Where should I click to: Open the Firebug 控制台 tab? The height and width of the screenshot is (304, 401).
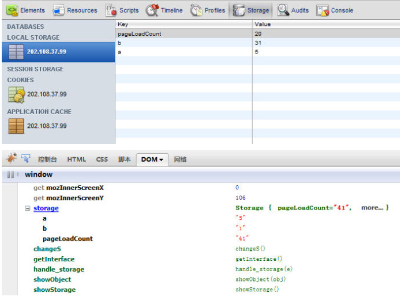click(x=47, y=159)
